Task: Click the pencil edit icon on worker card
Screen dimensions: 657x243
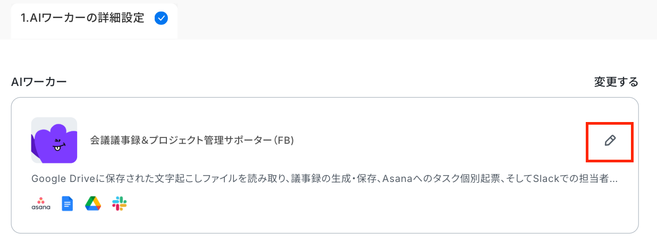Action: click(x=610, y=141)
